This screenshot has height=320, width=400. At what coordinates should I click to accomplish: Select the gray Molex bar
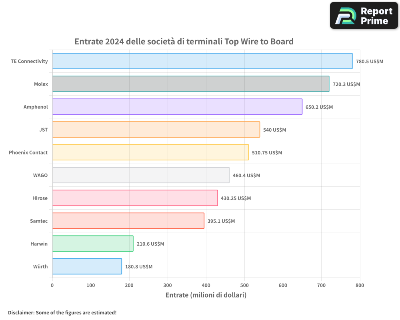point(190,84)
